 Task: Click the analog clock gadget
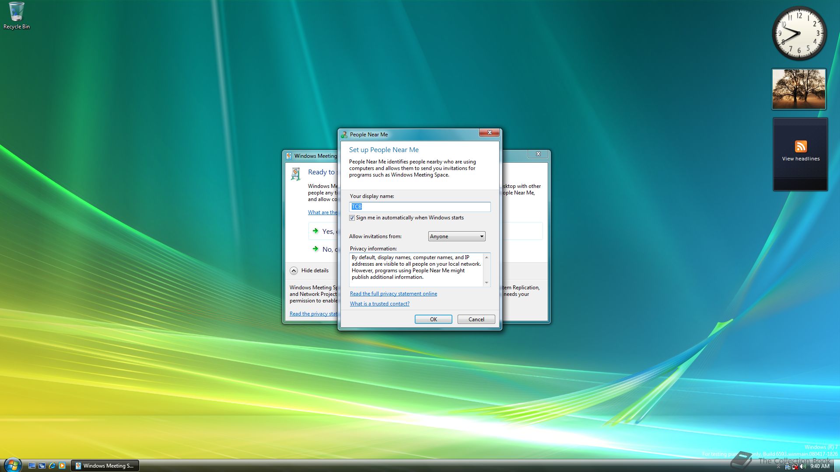coord(799,33)
